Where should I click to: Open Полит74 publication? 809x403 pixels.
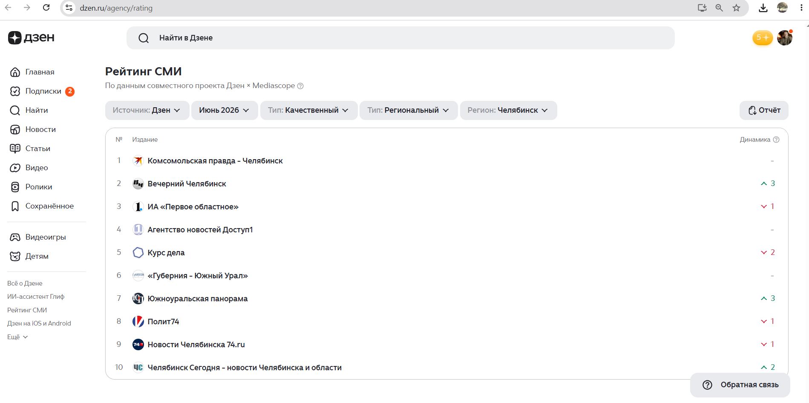tap(163, 322)
